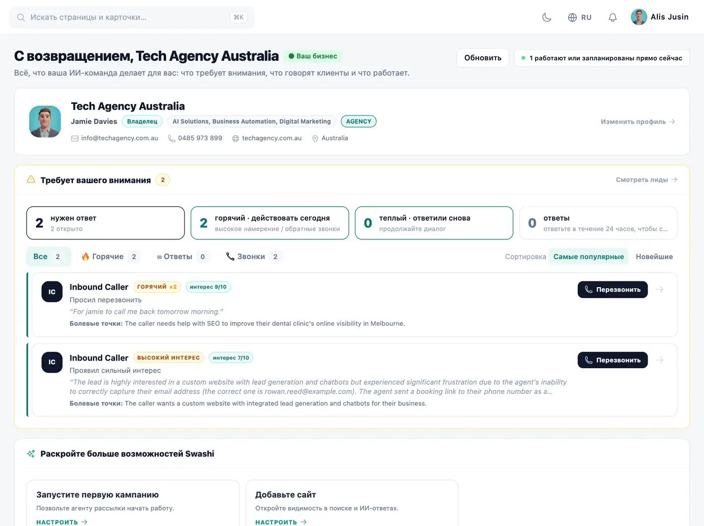Screen dimensions: 704x526
Task: Click the Ваш бизнес badge
Action: pos(313,56)
